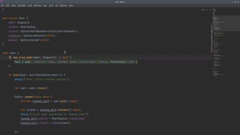
Task: Click 'lock()' call on iam
Action: pyautogui.click(x=64, y=101)
